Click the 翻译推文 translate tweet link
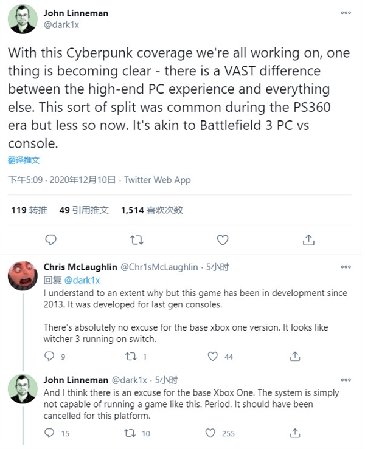Image resolution: width=365 pixels, height=449 pixels. click(x=24, y=160)
